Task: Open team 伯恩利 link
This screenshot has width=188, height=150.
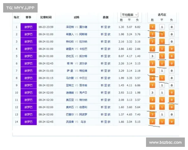Action: pos(83,107)
